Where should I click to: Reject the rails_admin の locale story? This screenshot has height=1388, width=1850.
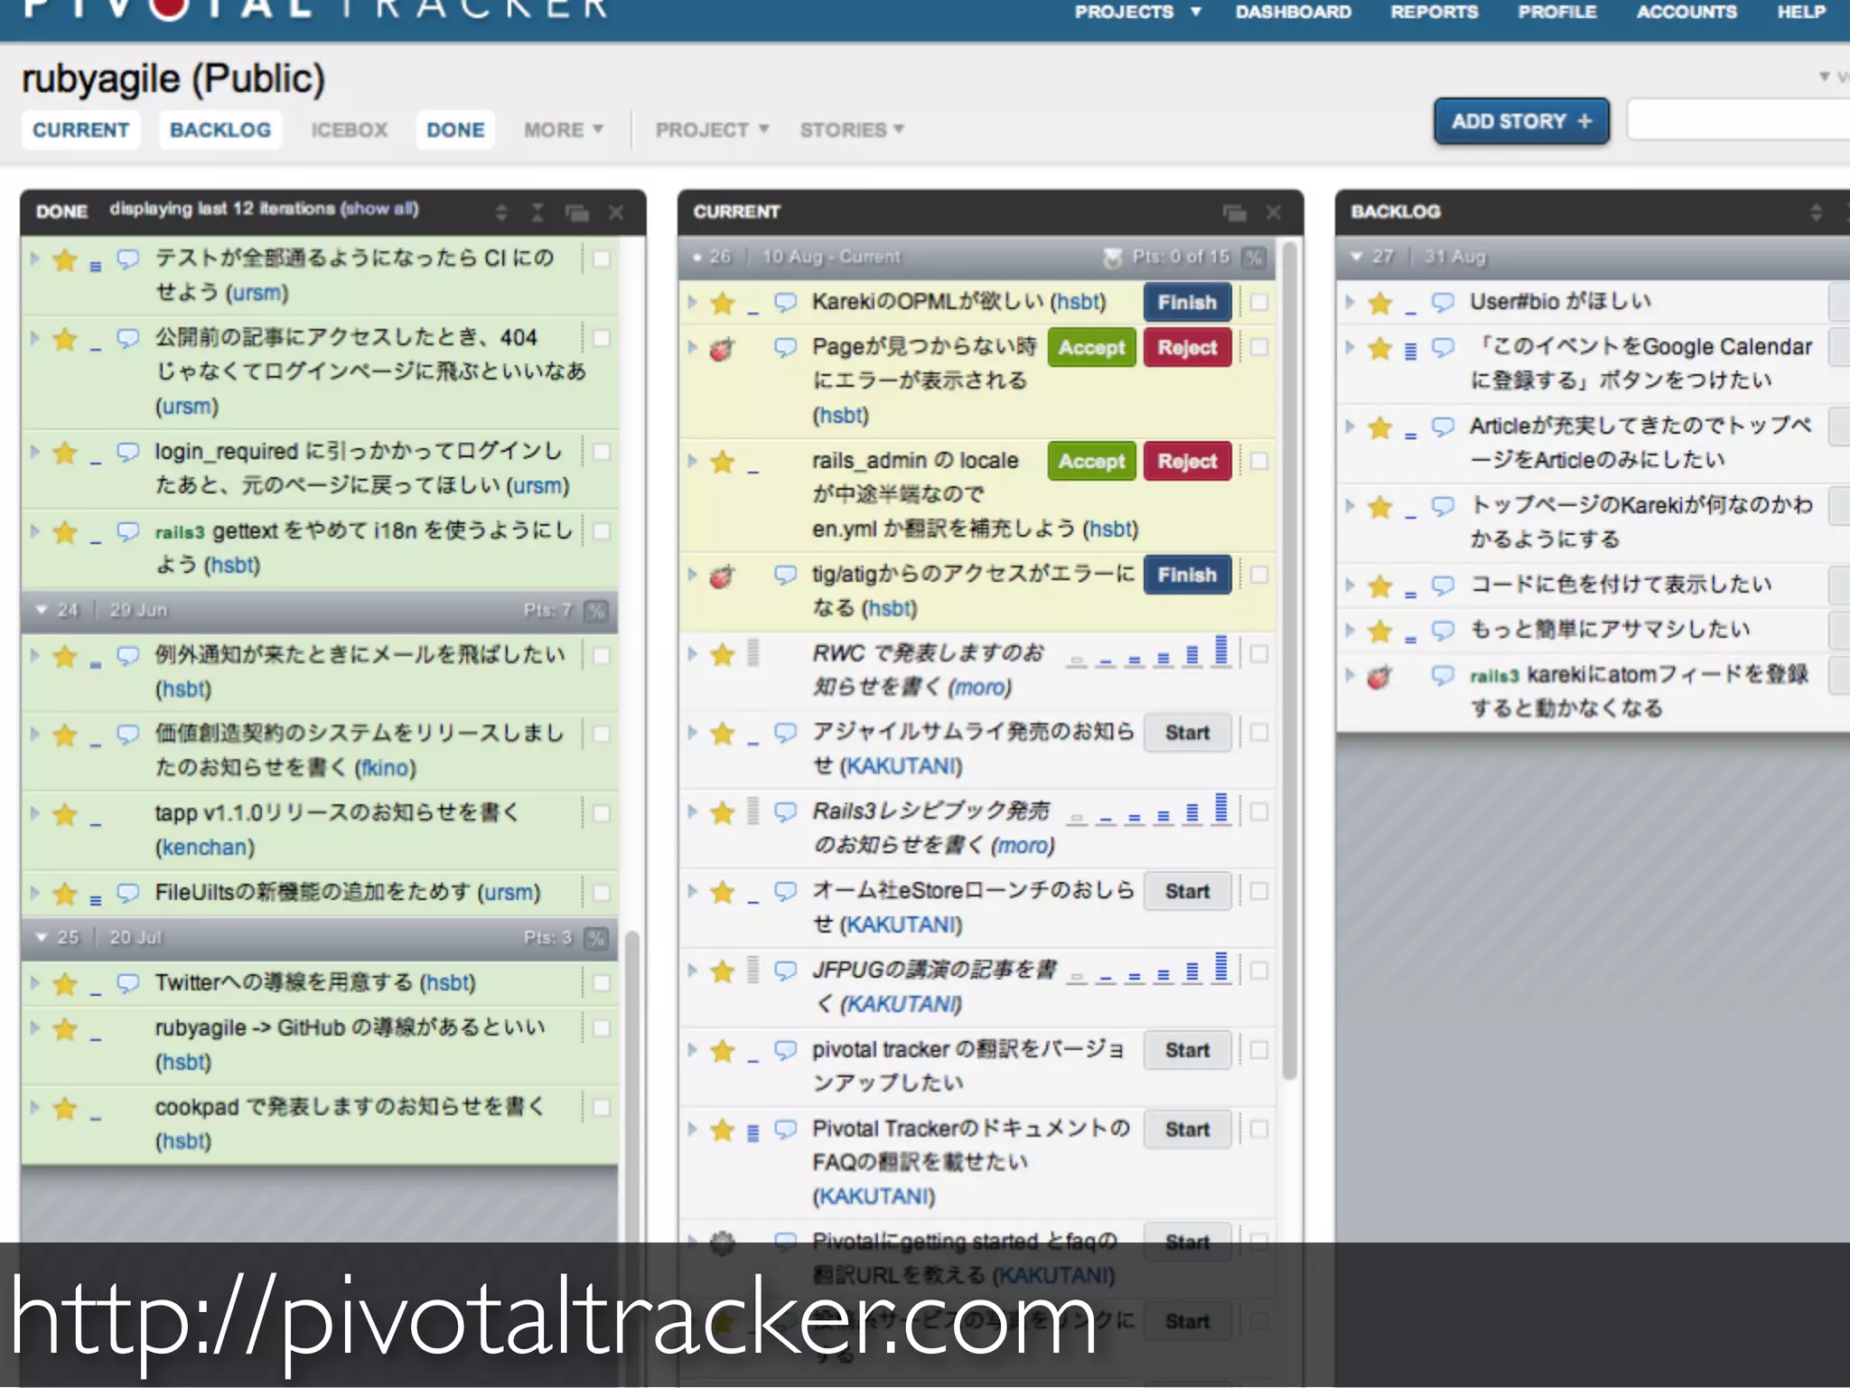click(x=1187, y=462)
